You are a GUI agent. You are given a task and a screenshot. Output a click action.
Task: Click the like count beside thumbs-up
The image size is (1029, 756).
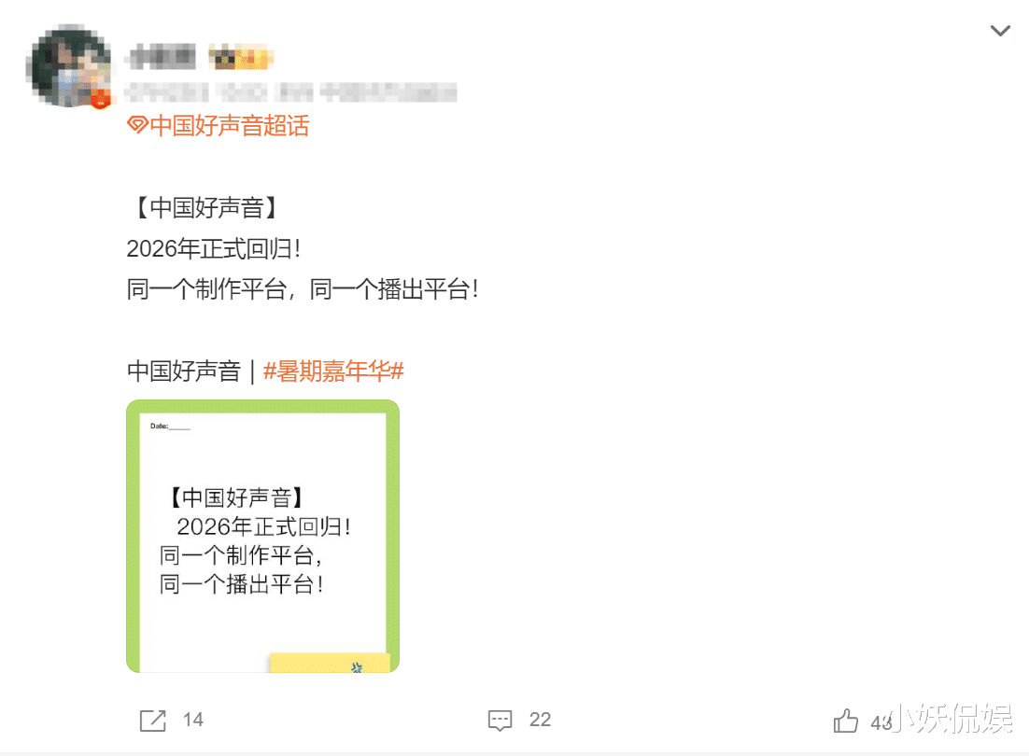click(881, 722)
